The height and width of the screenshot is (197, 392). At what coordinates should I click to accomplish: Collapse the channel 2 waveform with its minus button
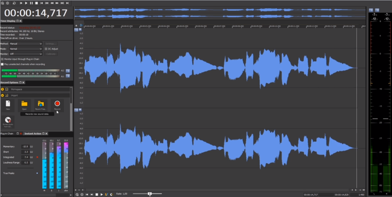80,110
